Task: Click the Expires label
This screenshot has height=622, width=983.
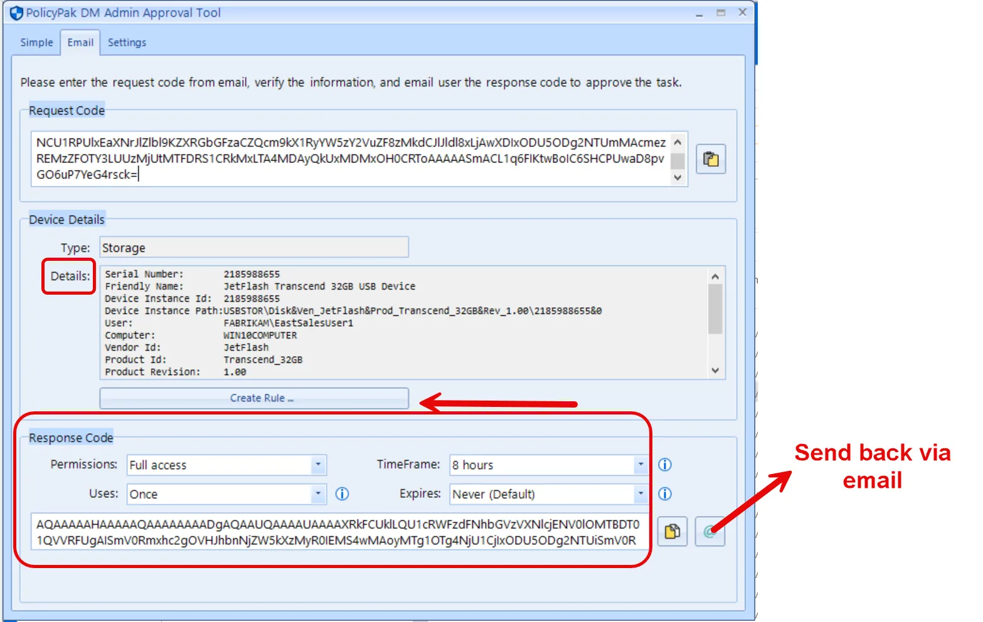Action: point(420,493)
